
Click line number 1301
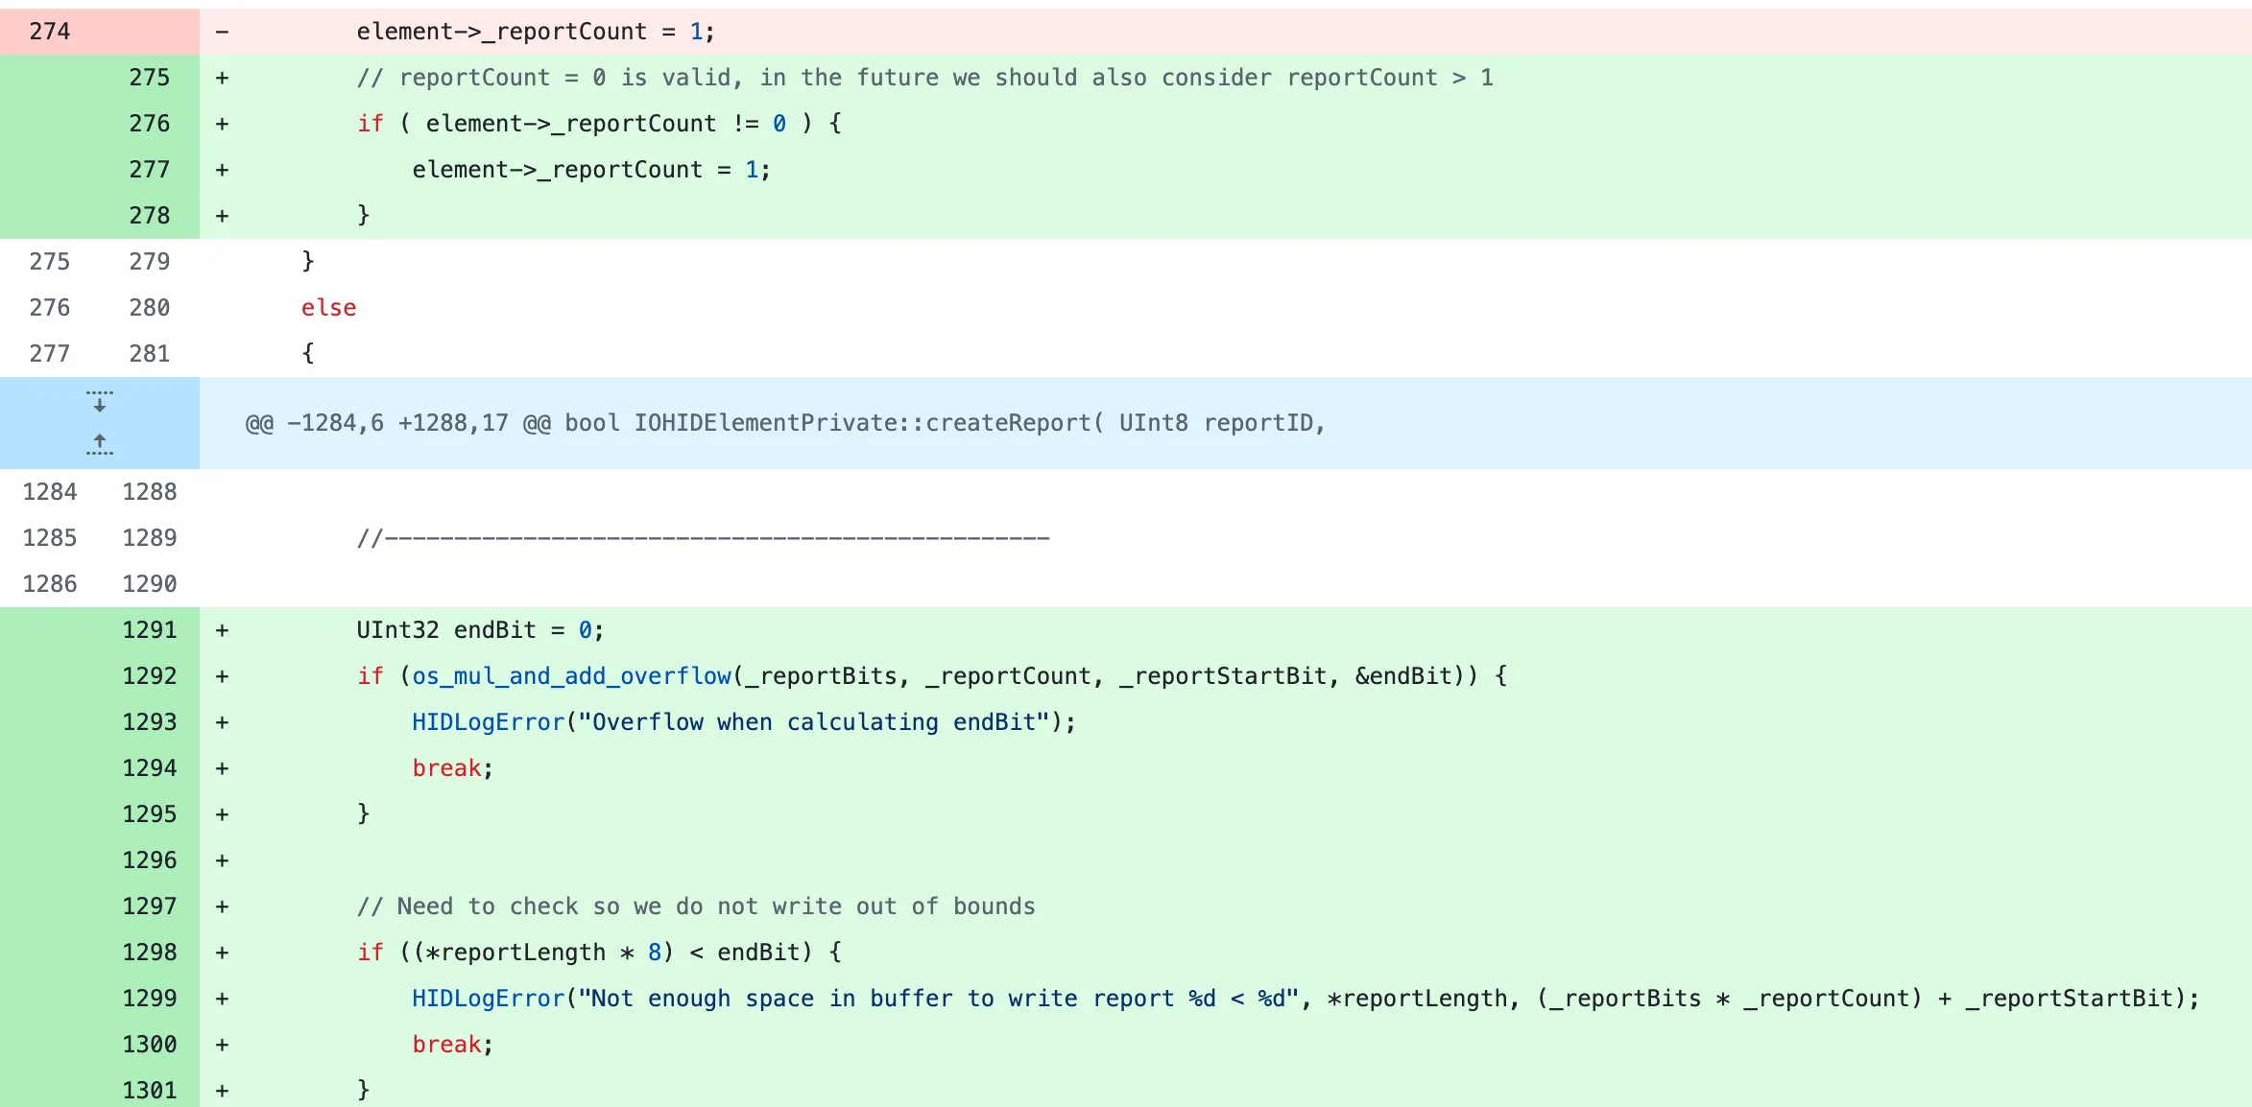[x=150, y=1091]
